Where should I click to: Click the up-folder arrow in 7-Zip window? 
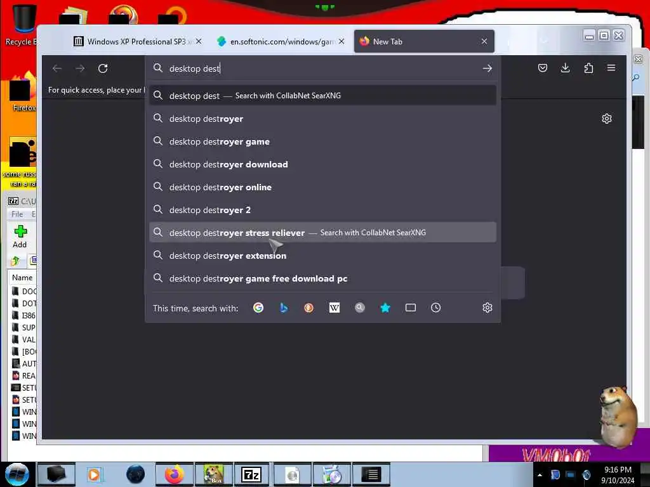click(x=15, y=261)
